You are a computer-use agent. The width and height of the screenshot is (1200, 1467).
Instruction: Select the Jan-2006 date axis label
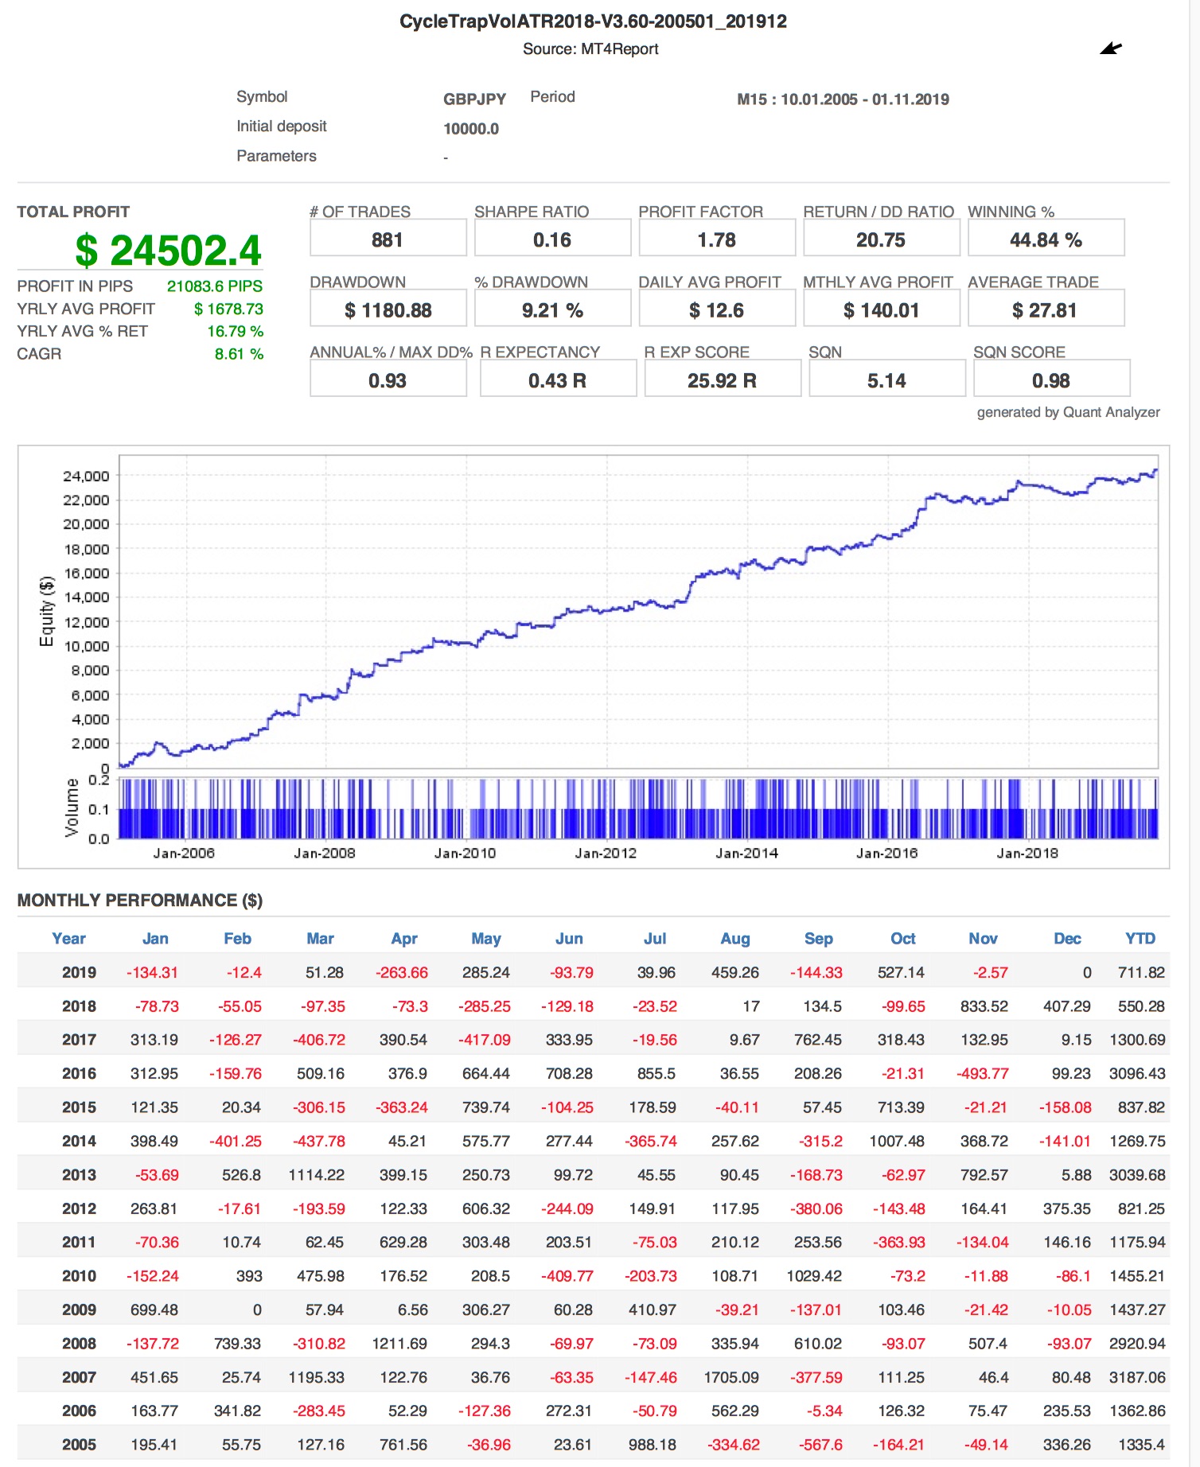point(184,853)
